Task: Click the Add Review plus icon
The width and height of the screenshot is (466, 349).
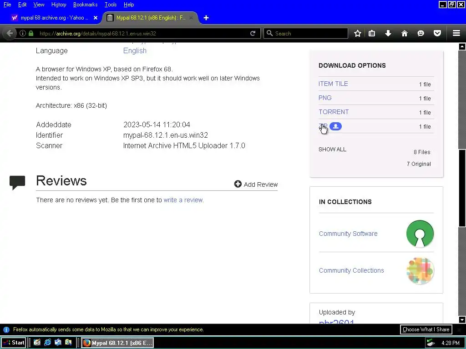Action: click(238, 184)
